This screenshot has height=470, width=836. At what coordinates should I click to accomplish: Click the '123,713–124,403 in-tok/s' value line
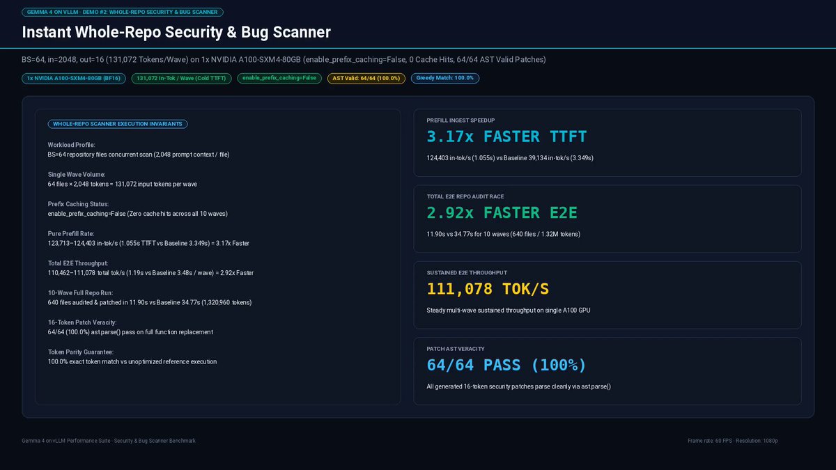tap(148, 243)
